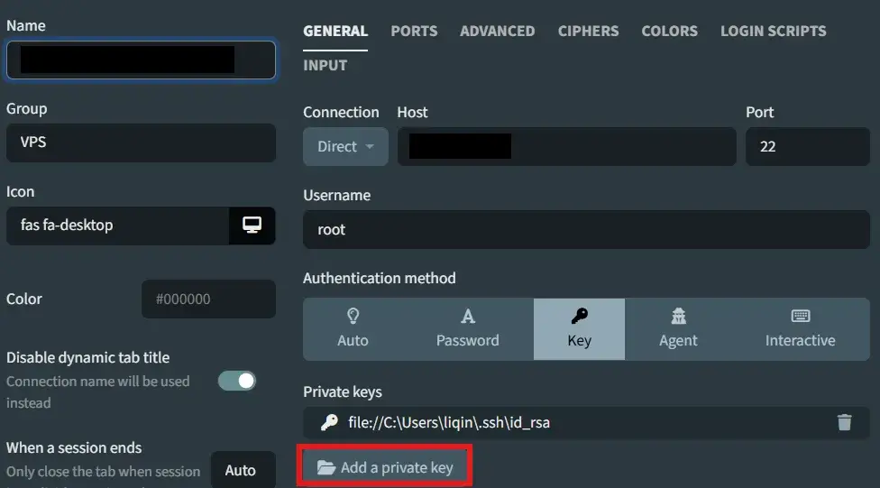
Task: Select Key authentication method
Action: (x=579, y=328)
